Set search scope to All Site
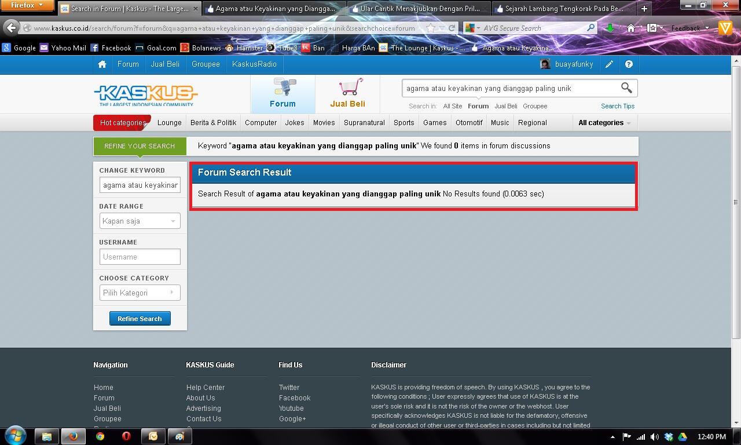 [453, 106]
